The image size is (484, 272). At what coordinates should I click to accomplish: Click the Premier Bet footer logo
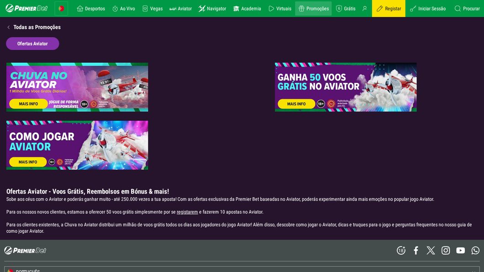click(x=25, y=251)
